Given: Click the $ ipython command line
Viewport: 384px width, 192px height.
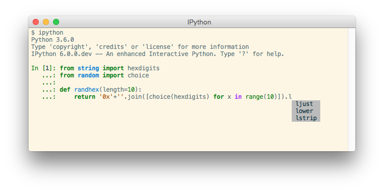Looking at the screenshot, I should [x=47, y=33].
